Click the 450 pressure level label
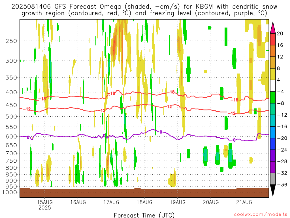 [x=11, y=105]
